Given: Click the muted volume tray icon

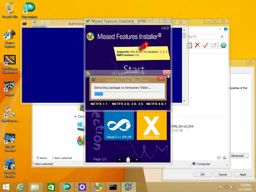Looking at the screenshot, I should (x=232, y=187).
